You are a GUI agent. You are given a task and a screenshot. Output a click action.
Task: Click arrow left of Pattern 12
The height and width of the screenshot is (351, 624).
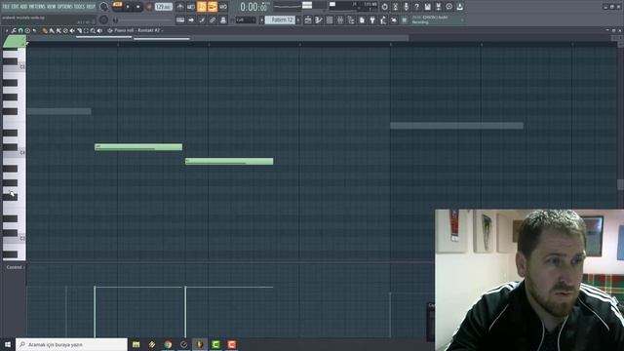point(262,19)
